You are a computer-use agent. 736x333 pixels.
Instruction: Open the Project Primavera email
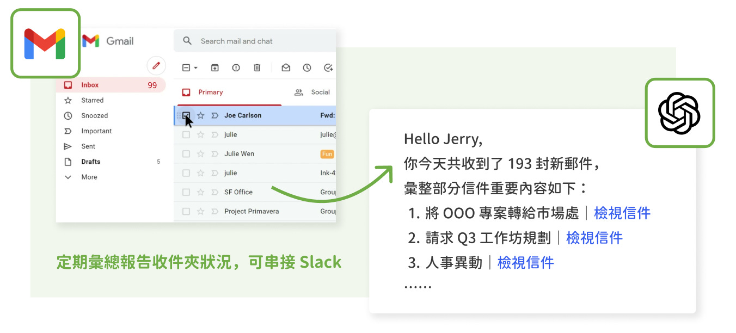(255, 211)
